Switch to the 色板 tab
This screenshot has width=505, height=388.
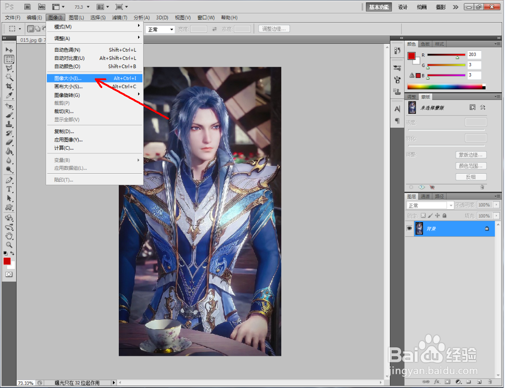[425, 44]
